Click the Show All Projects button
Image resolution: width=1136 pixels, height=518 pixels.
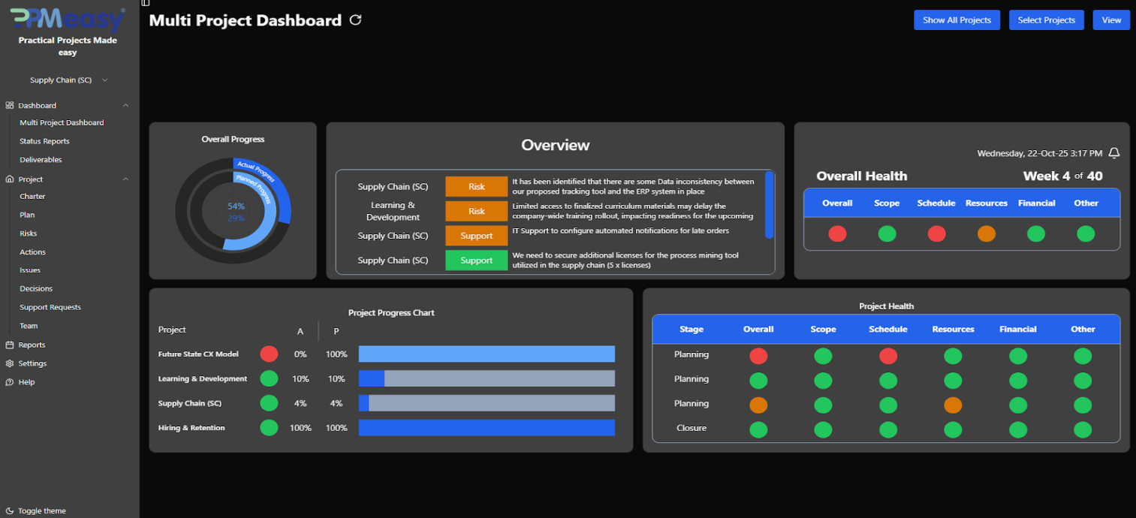point(957,20)
